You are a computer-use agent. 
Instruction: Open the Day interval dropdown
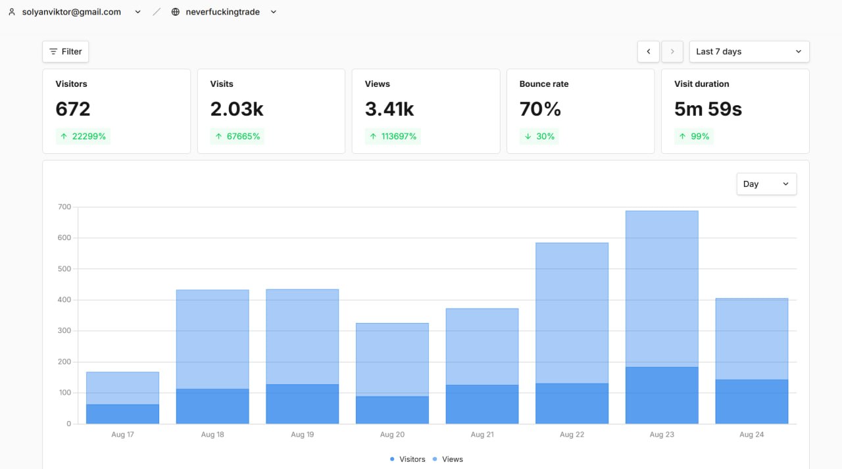pyautogui.click(x=766, y=184)
